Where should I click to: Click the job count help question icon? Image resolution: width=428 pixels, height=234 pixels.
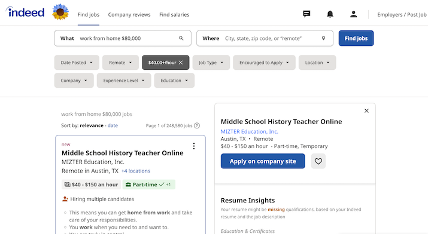[x=197, y=125]
